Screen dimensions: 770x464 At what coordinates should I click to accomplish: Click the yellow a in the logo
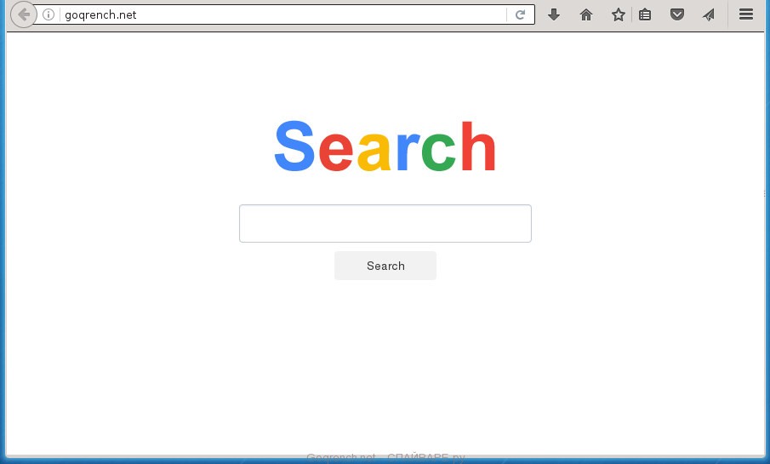coord(374,152)
